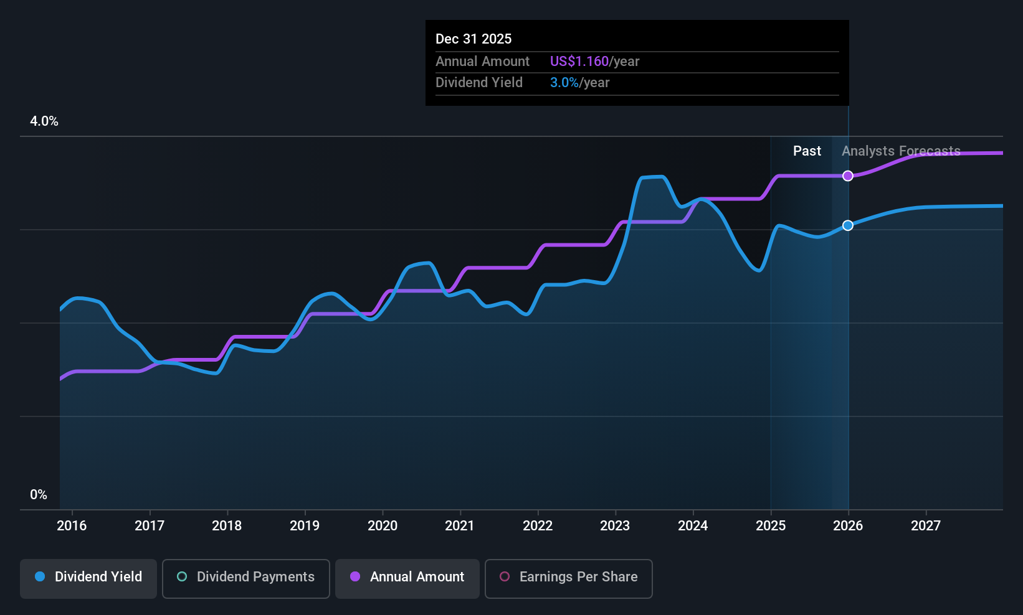1023x615 pixels.
Task: Click the purple Annual Amount data point marker
Action: (848, 176)
